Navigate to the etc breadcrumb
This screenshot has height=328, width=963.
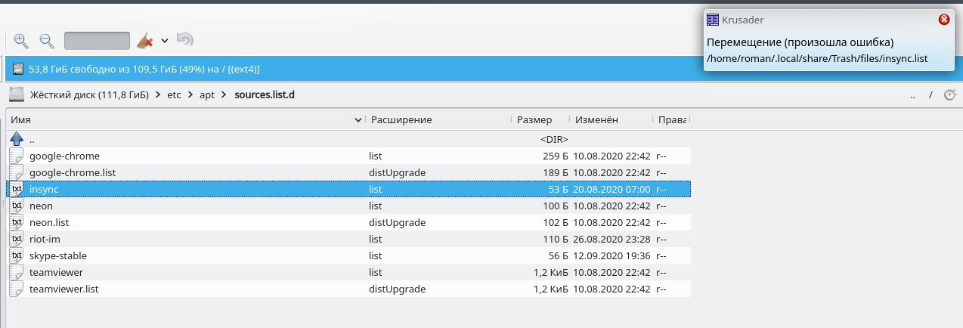coord(175,95)
